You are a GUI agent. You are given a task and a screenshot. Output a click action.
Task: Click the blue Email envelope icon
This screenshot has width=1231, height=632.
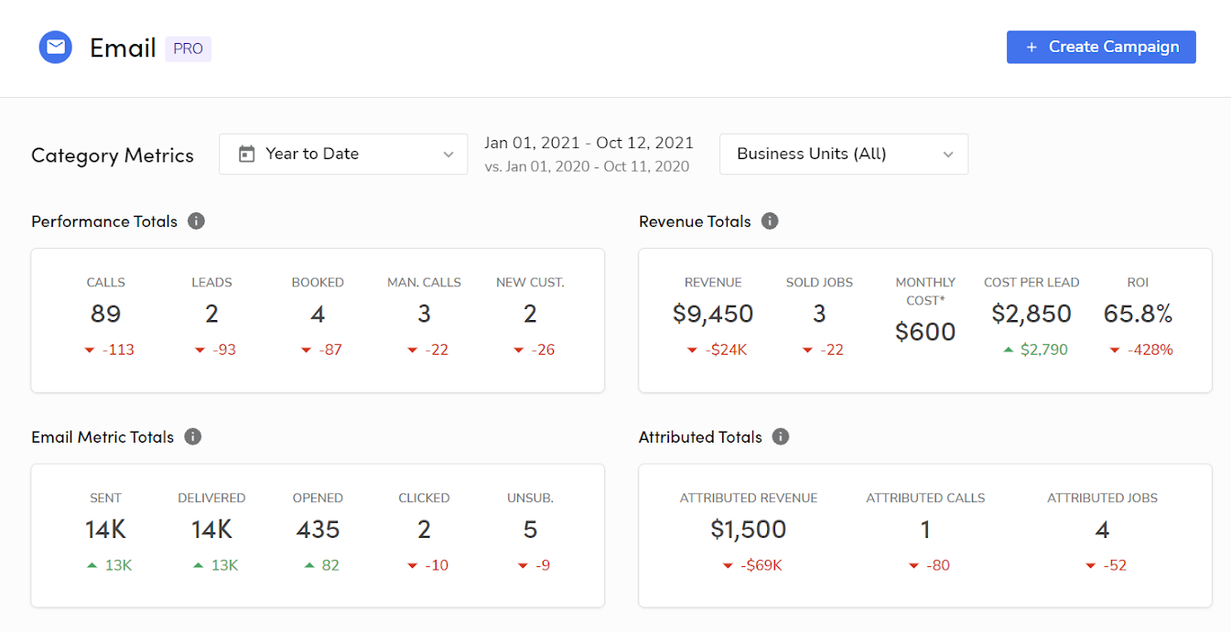[x=56, y=48]
